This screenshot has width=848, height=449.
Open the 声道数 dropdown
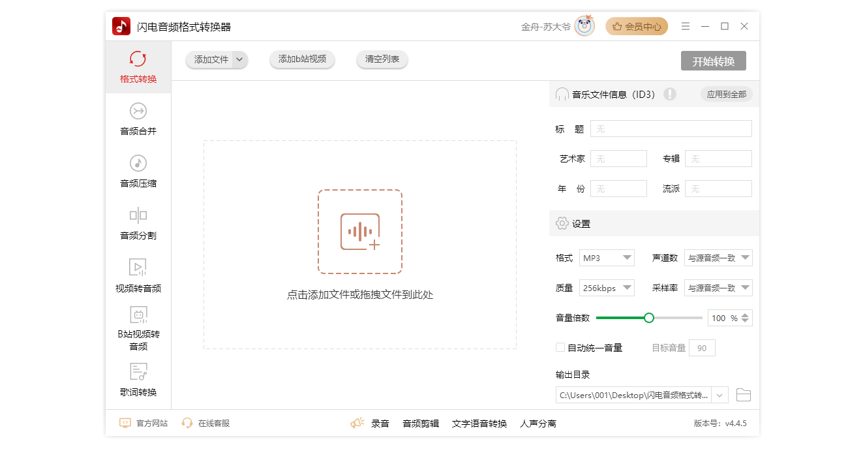pos(718,258)
